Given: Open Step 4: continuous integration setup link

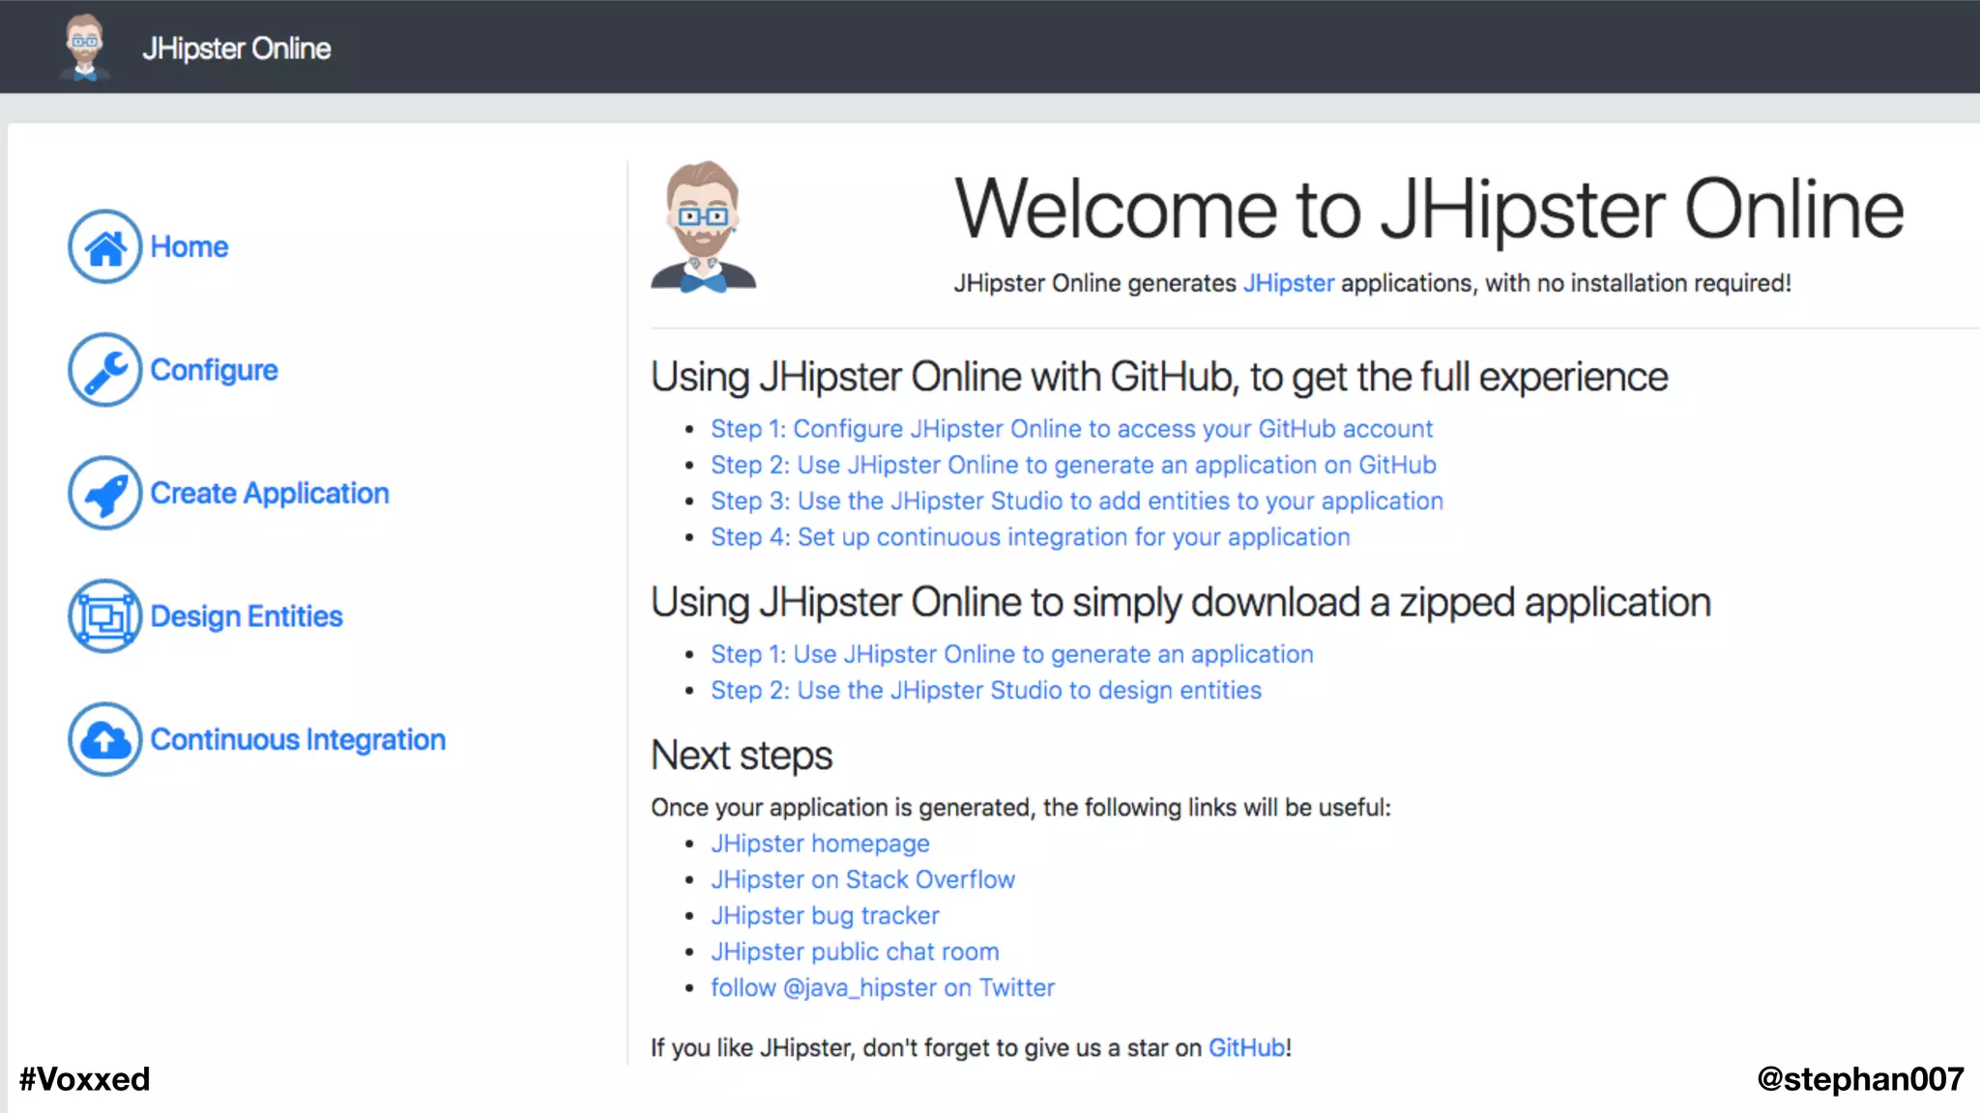Looking at the screenshot, I should click(1030, 537).
